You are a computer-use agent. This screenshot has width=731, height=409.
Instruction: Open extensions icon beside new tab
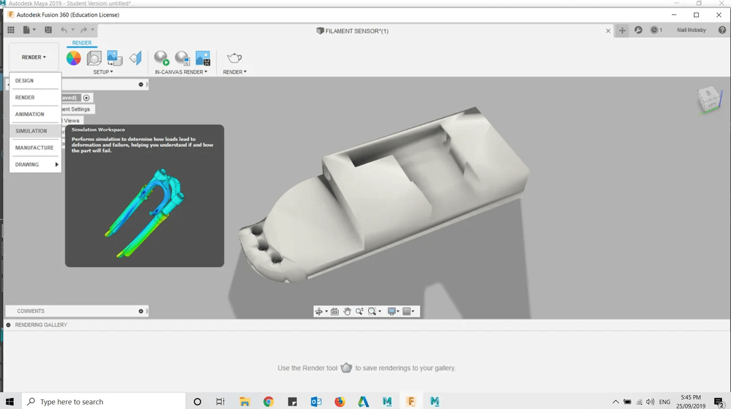(638, 30)
